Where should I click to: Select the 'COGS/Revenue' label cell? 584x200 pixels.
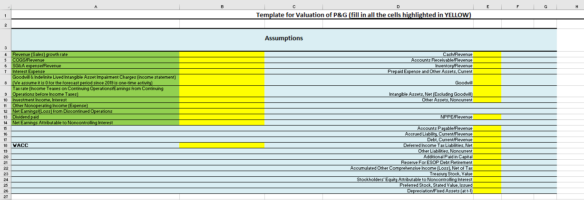(95, 60)
